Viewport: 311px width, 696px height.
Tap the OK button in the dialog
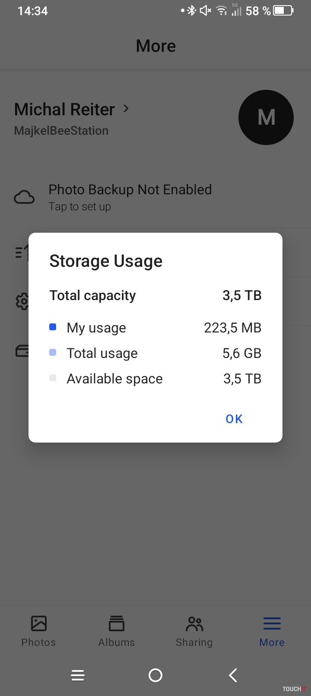tap(234, 419)
